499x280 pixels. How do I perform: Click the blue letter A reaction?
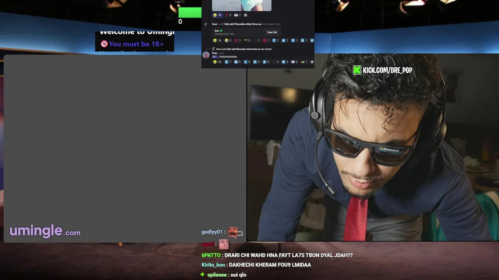click(285, 40)
